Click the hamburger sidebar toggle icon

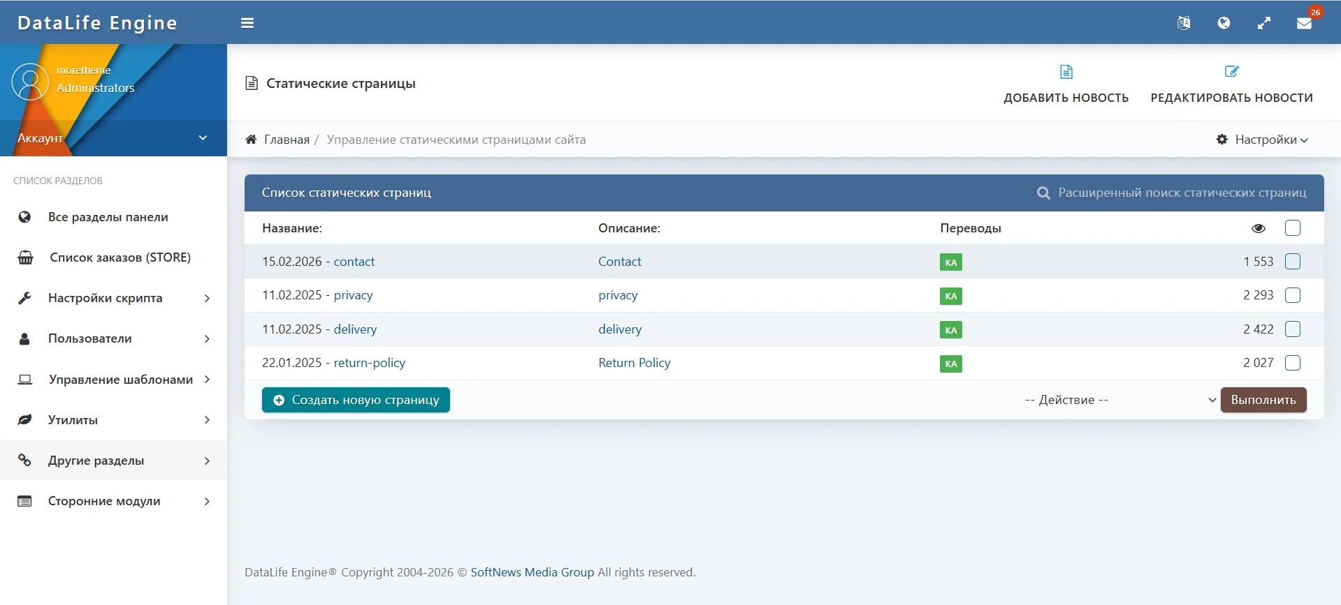(x=247, y=23)
